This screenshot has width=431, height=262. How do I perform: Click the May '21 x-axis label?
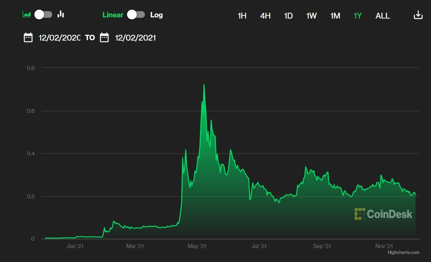point(197,246)
